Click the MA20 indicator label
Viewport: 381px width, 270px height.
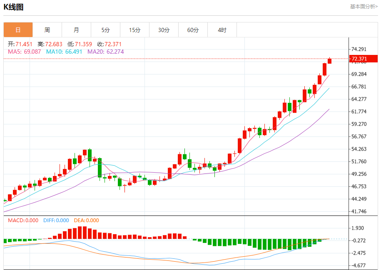point(105,52)
